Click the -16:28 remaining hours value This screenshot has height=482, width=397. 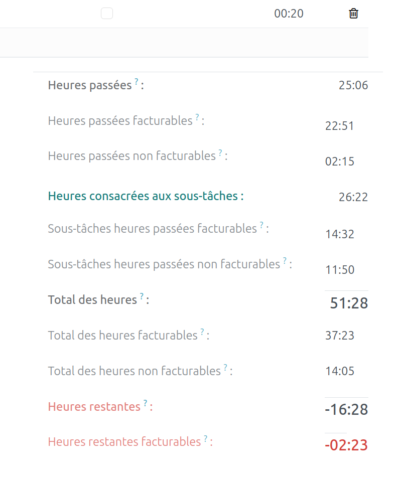tap(347, 409)
